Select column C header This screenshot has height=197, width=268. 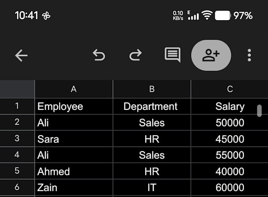tap(229, 89)
